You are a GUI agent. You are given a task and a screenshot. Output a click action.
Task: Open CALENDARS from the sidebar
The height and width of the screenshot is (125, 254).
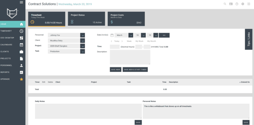pos(13,45)
